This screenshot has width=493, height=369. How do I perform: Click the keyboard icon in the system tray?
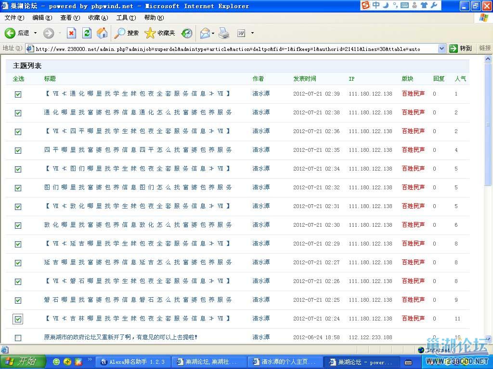click(408, 362)
